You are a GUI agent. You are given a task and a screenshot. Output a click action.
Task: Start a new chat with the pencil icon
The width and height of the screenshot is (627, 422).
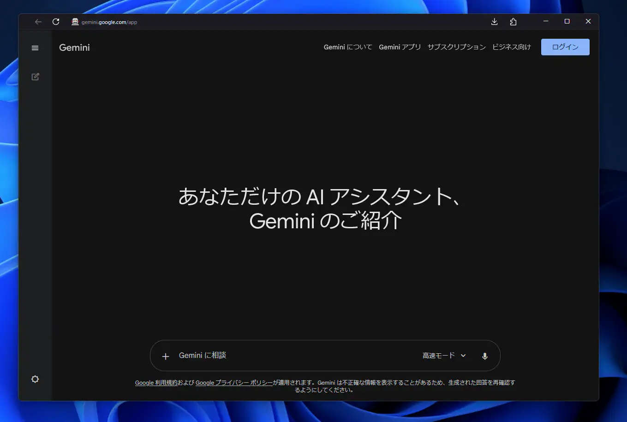[35, 77]
